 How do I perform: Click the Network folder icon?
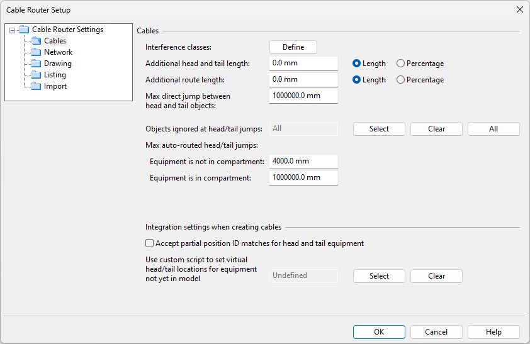[x=36, y=52]
